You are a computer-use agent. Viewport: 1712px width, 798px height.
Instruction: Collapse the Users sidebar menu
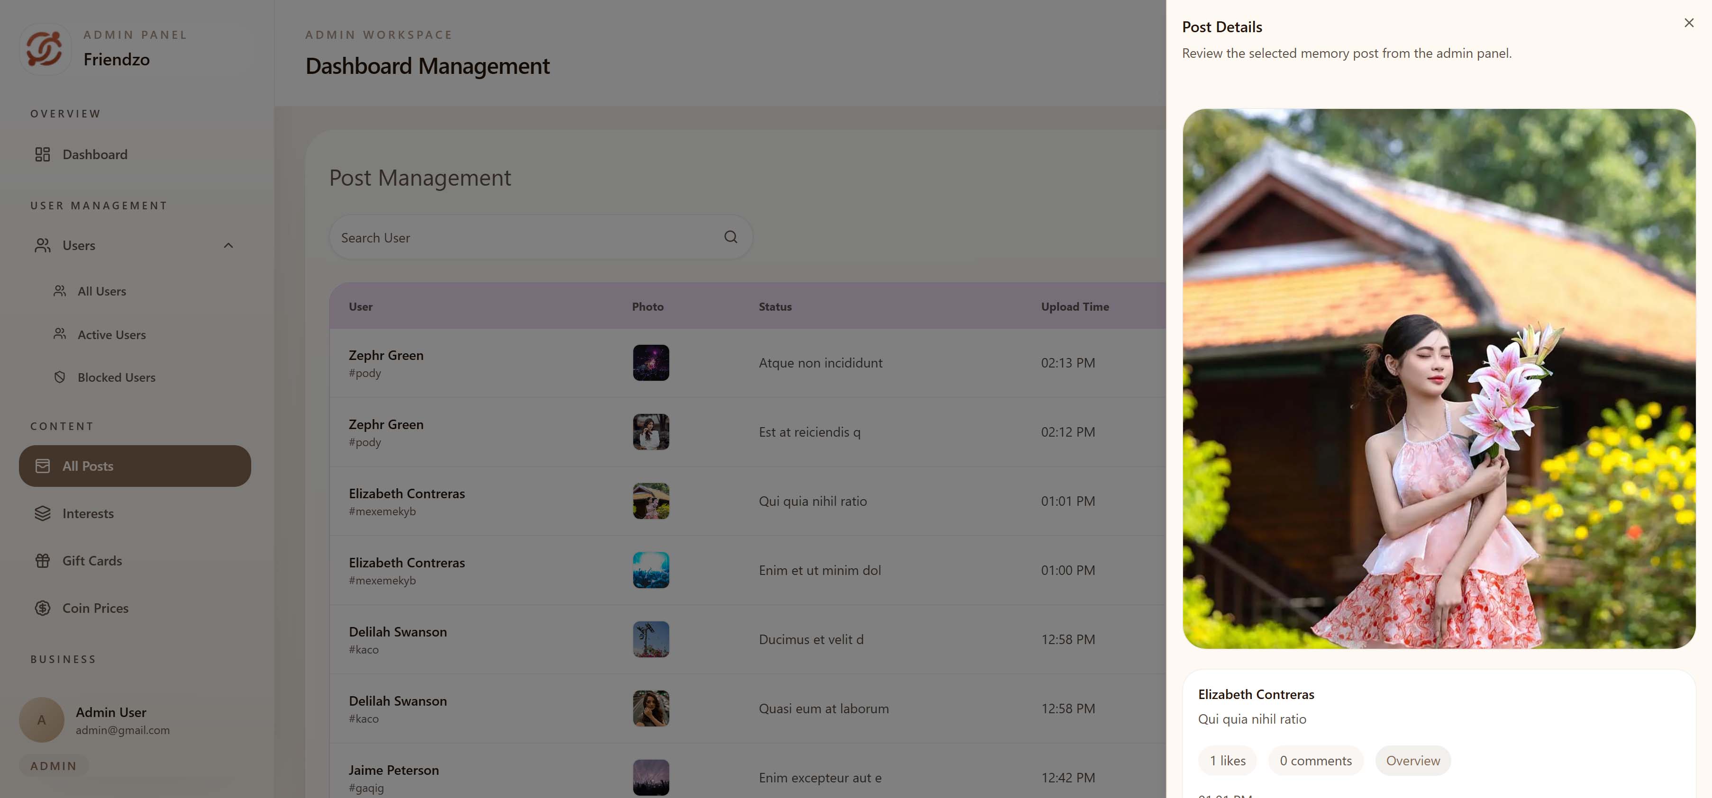228,245
